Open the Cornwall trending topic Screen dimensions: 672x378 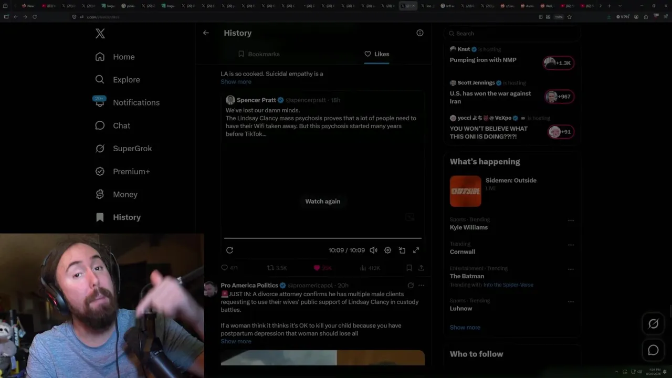[463, 252]
